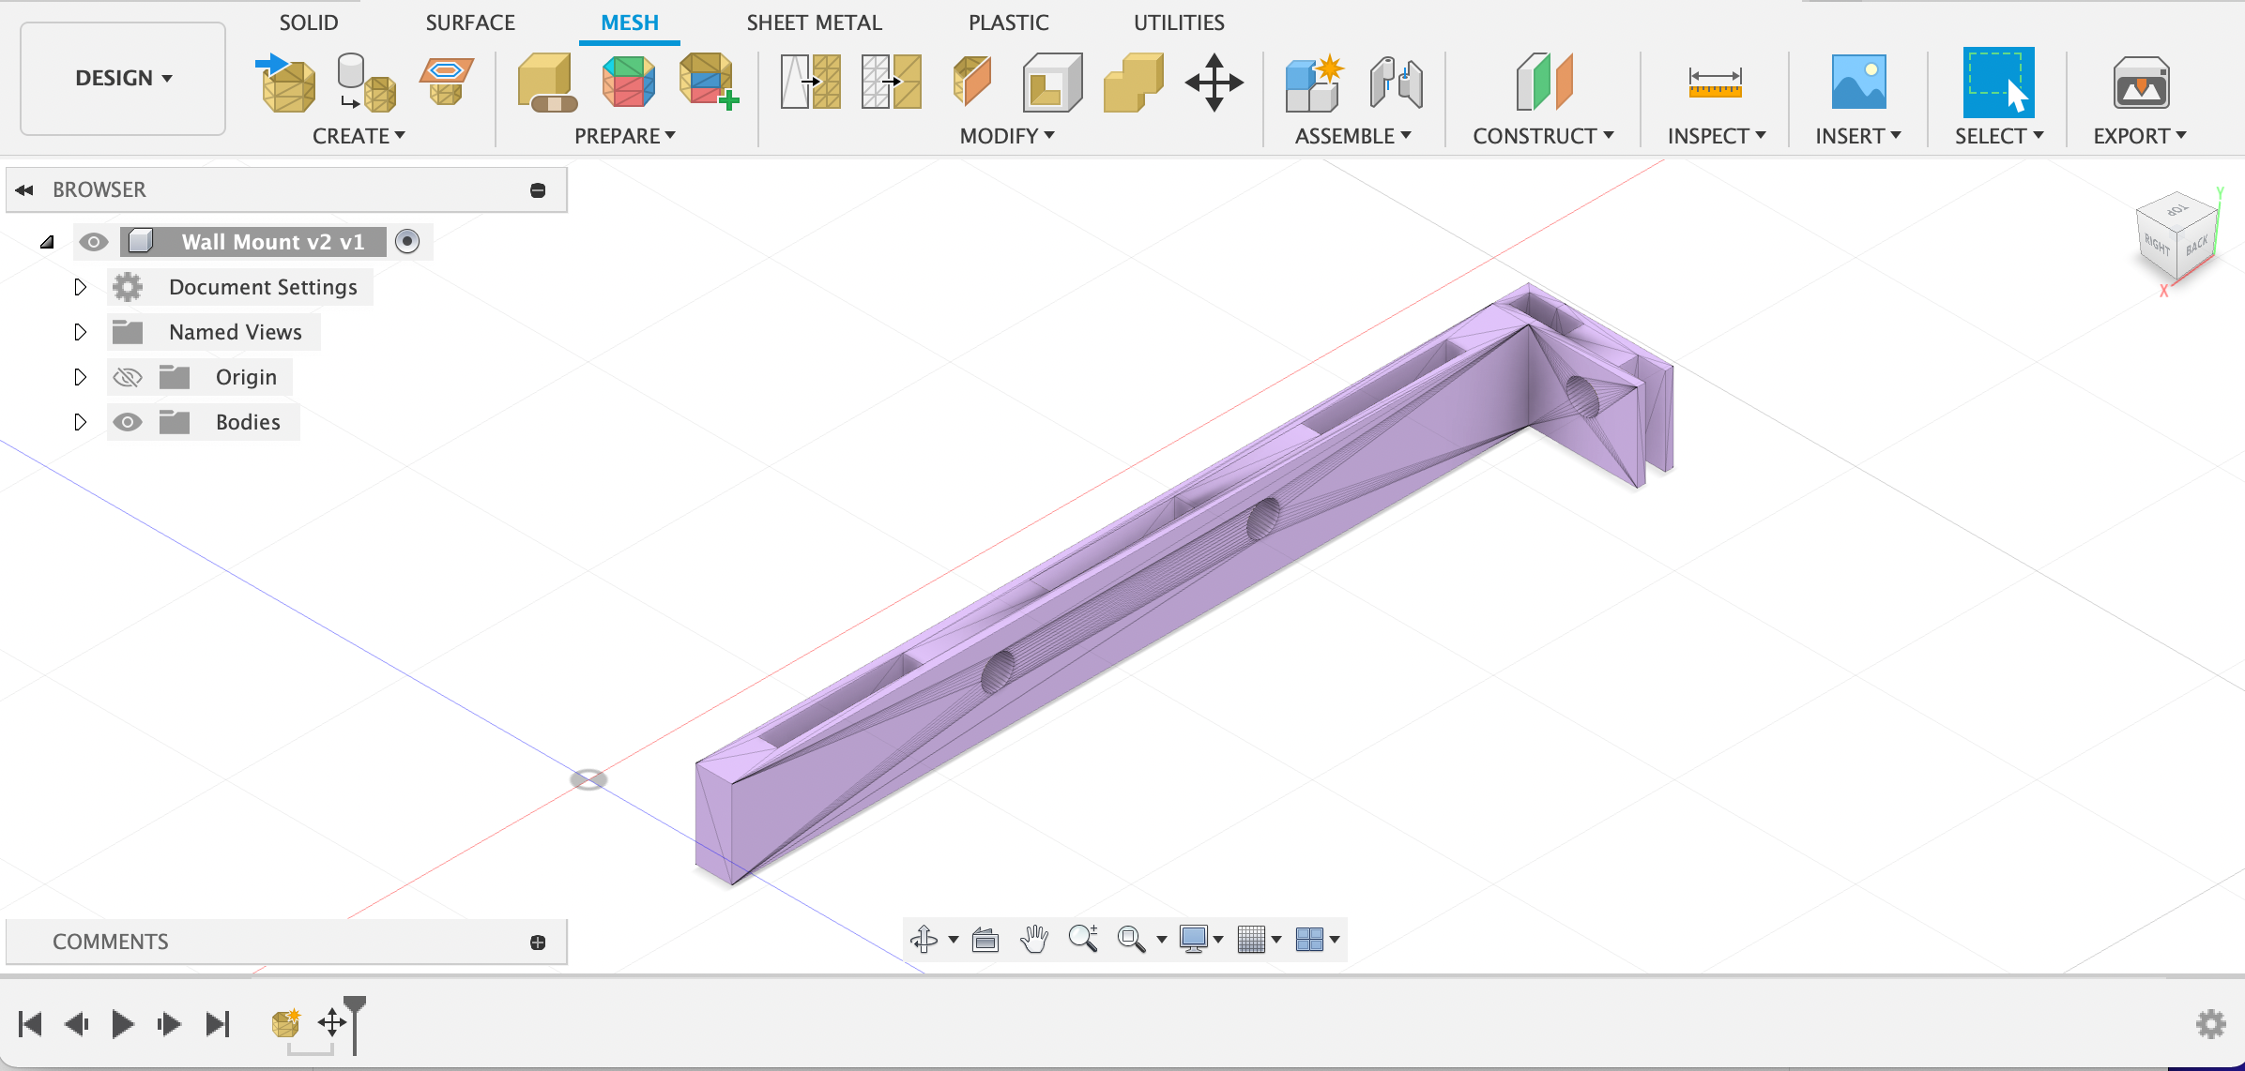Click the Insert Mesh tool icon
The width and height of the screenshot is (2245, 1071).
(x=286, y=83)
